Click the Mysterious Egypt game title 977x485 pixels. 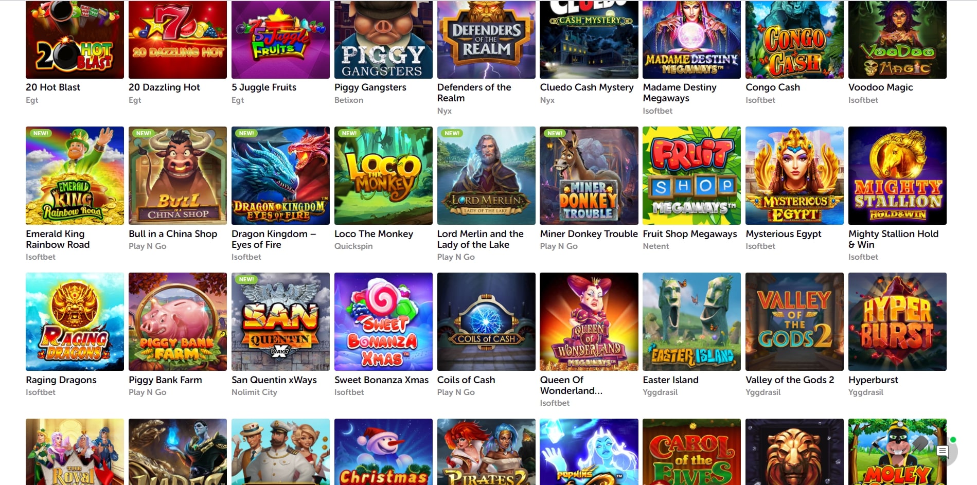784,234
